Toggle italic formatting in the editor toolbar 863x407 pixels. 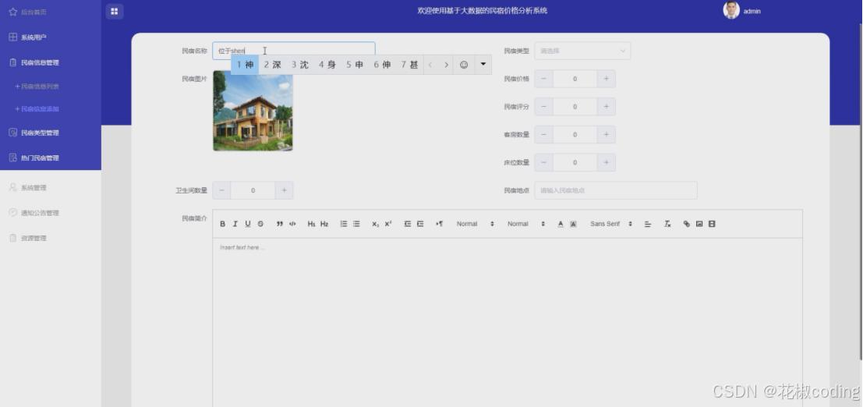(235, 224)
